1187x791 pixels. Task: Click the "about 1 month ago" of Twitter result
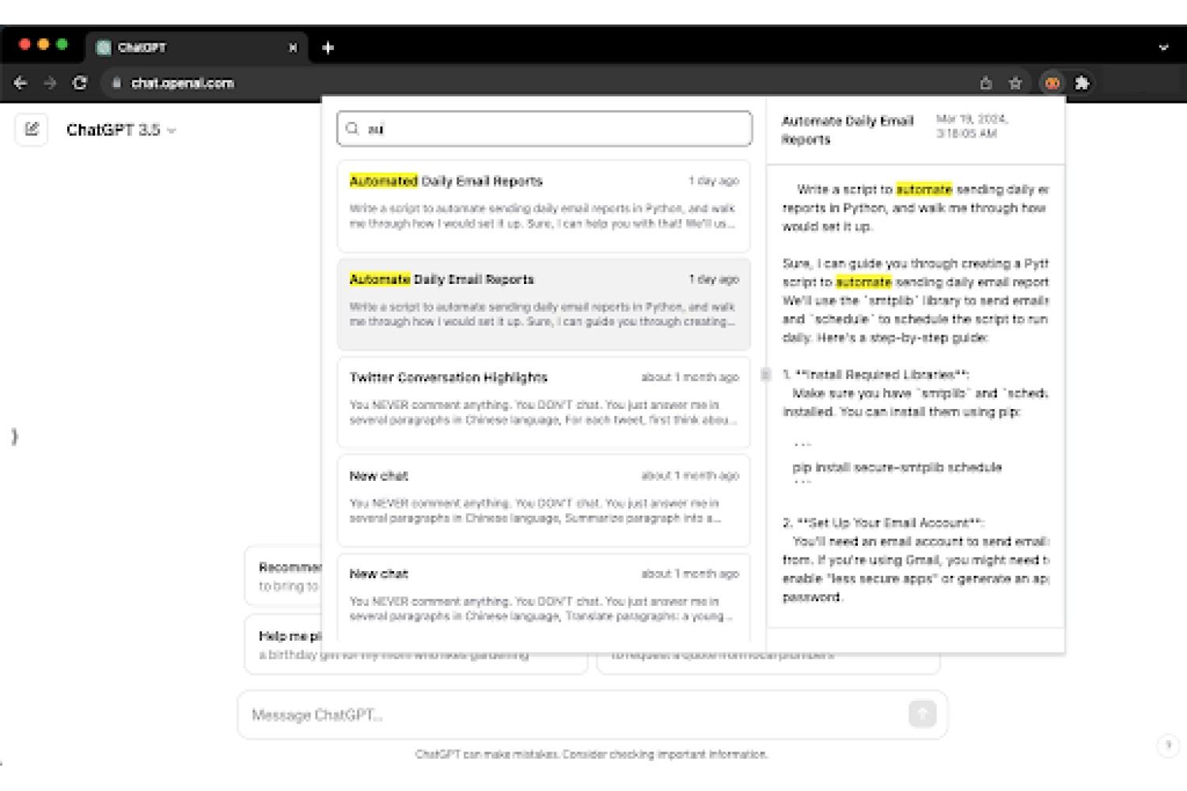point(689,377)
